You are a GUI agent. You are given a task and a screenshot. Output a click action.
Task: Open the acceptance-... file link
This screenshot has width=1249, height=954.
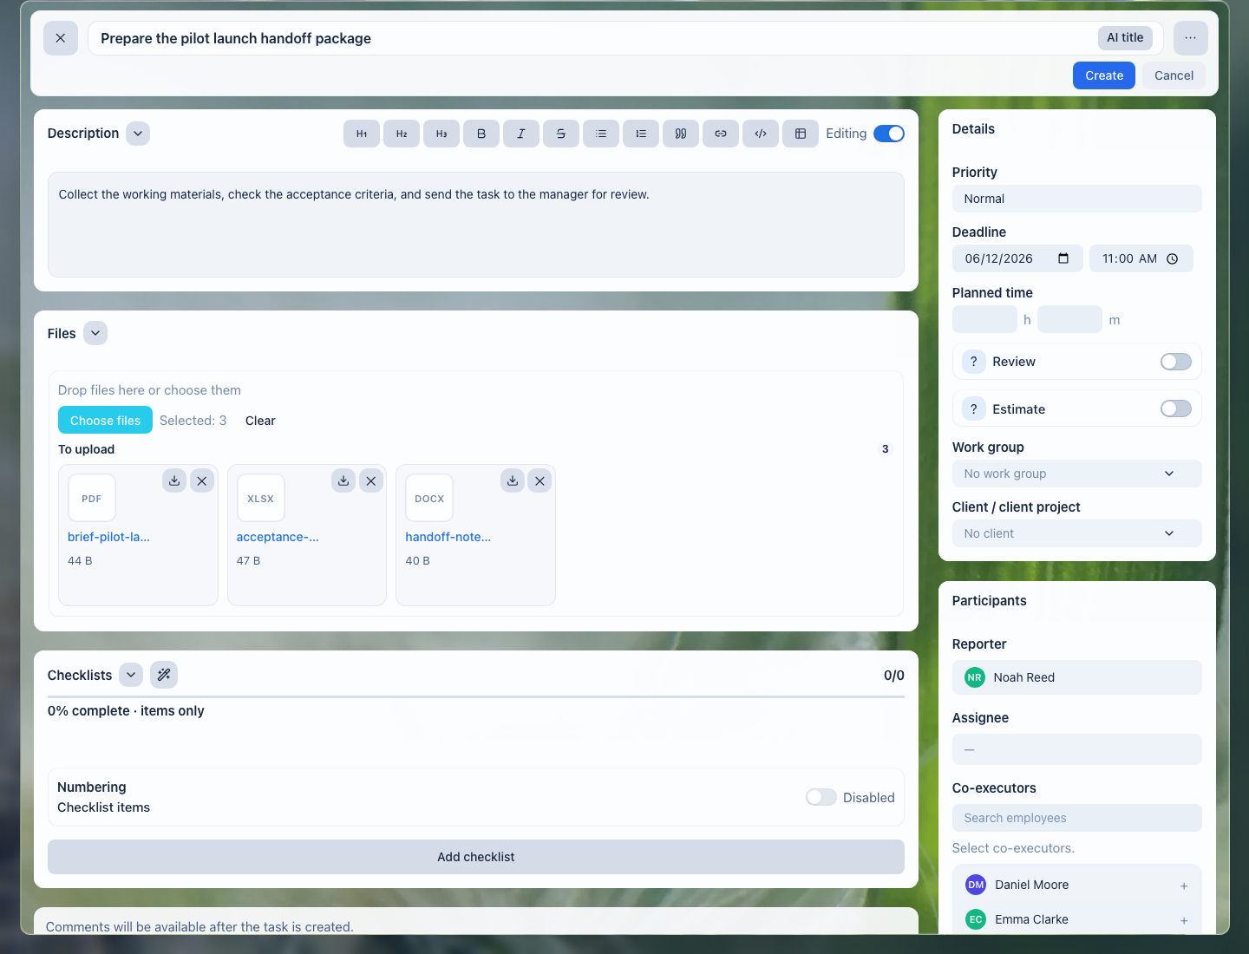pyautogui.click(x=278, y=537)
